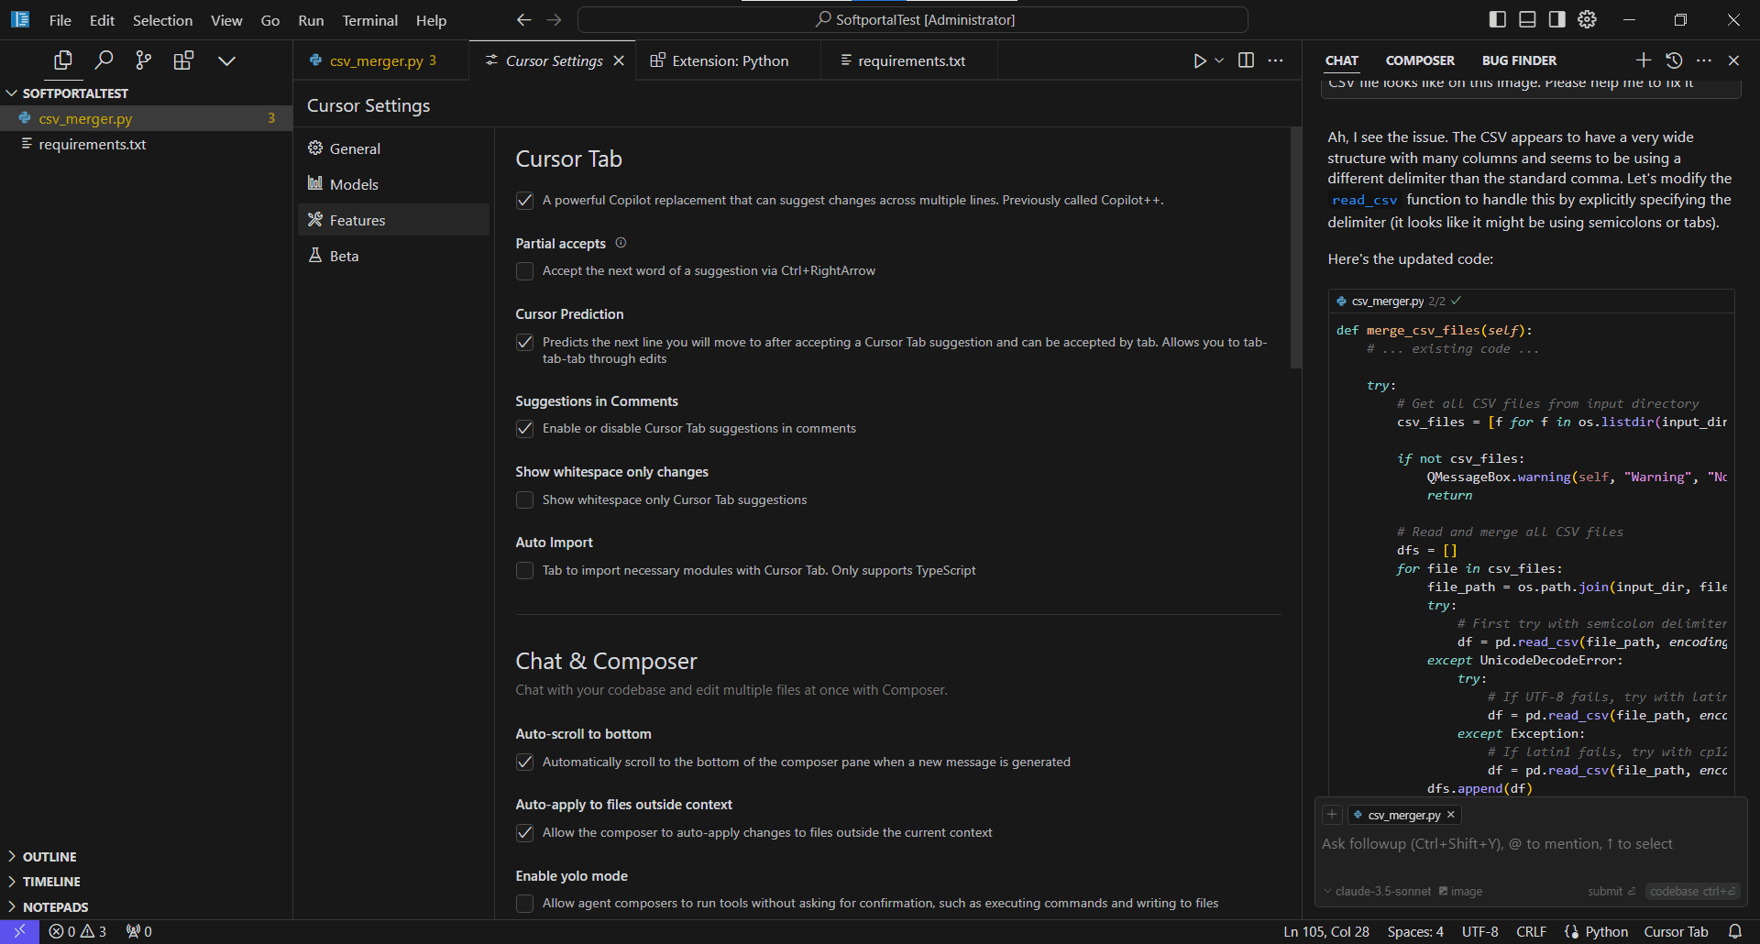Enable the Partial accepts checkbox
Viewport: 1760px width, 944px height.
click(524, 271)
